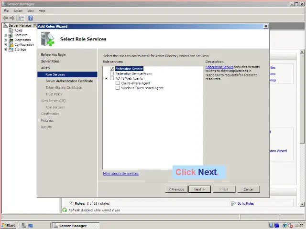The width and height of the screenshot is (306, 229).
Task: Click the taskbar clock
Action: (x=299, y=226)
